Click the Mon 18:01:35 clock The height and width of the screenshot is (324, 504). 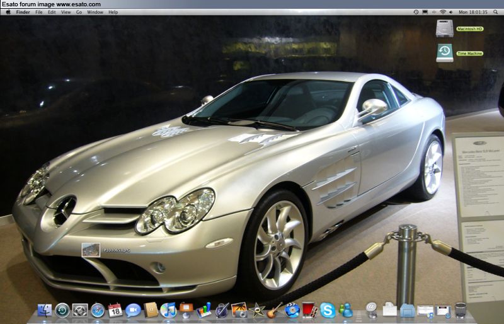point(473,12)
